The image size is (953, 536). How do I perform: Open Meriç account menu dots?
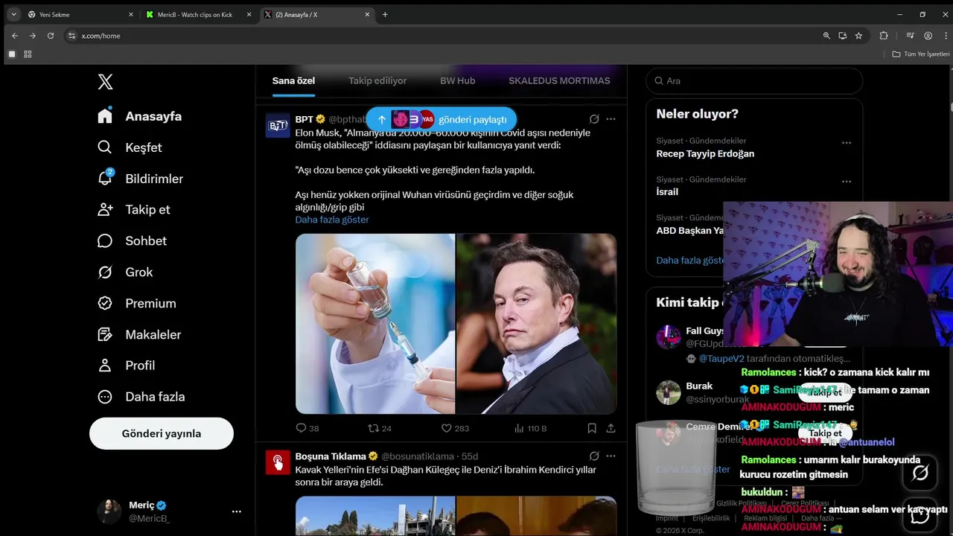point(237,511)
